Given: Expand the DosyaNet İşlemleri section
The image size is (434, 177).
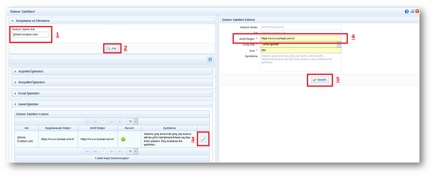Looking at the screenshot, I should click(31, 82).
